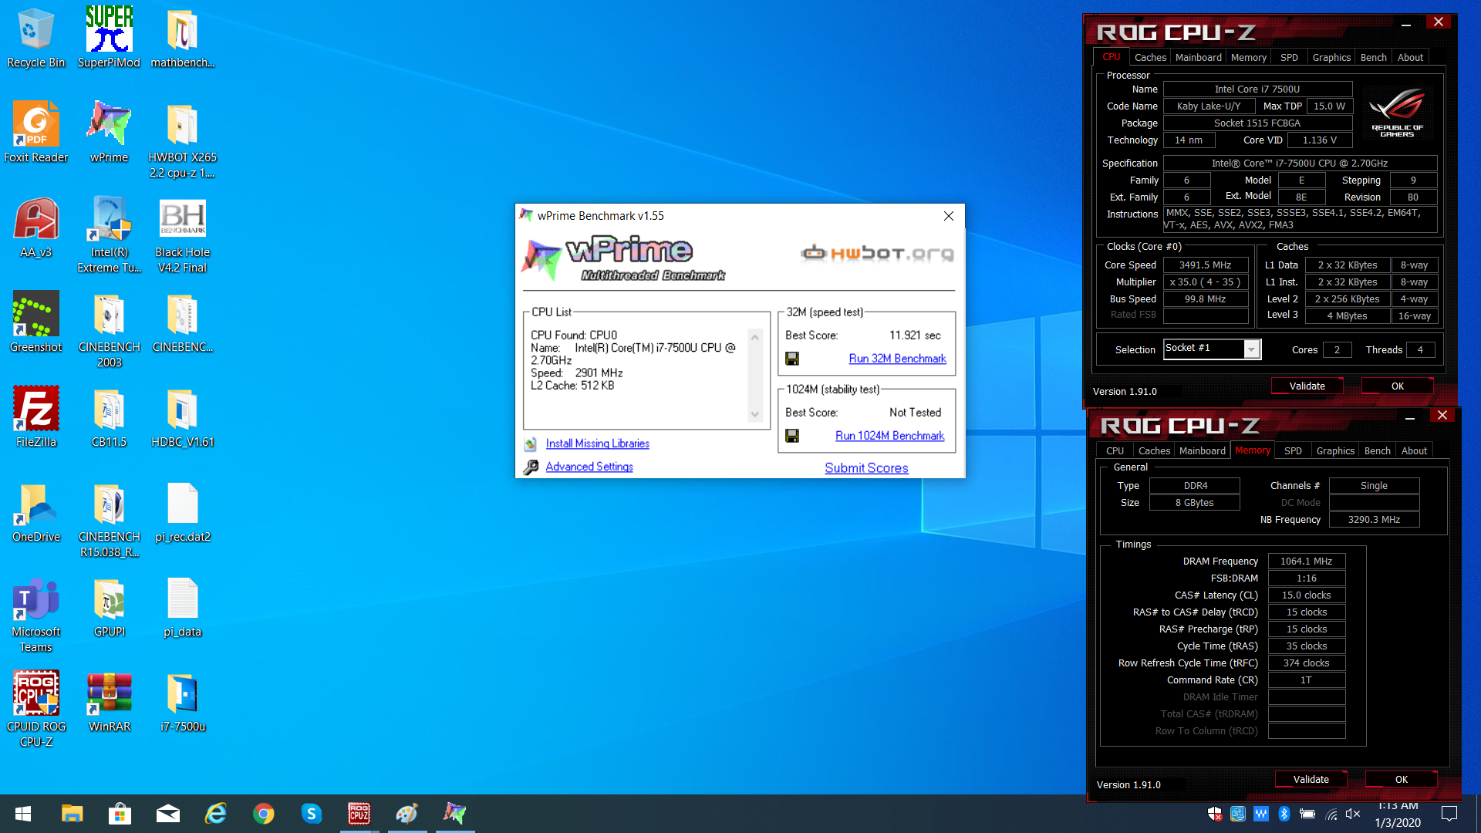Launch SuperPiMod from the desktop

click(109, 37)
